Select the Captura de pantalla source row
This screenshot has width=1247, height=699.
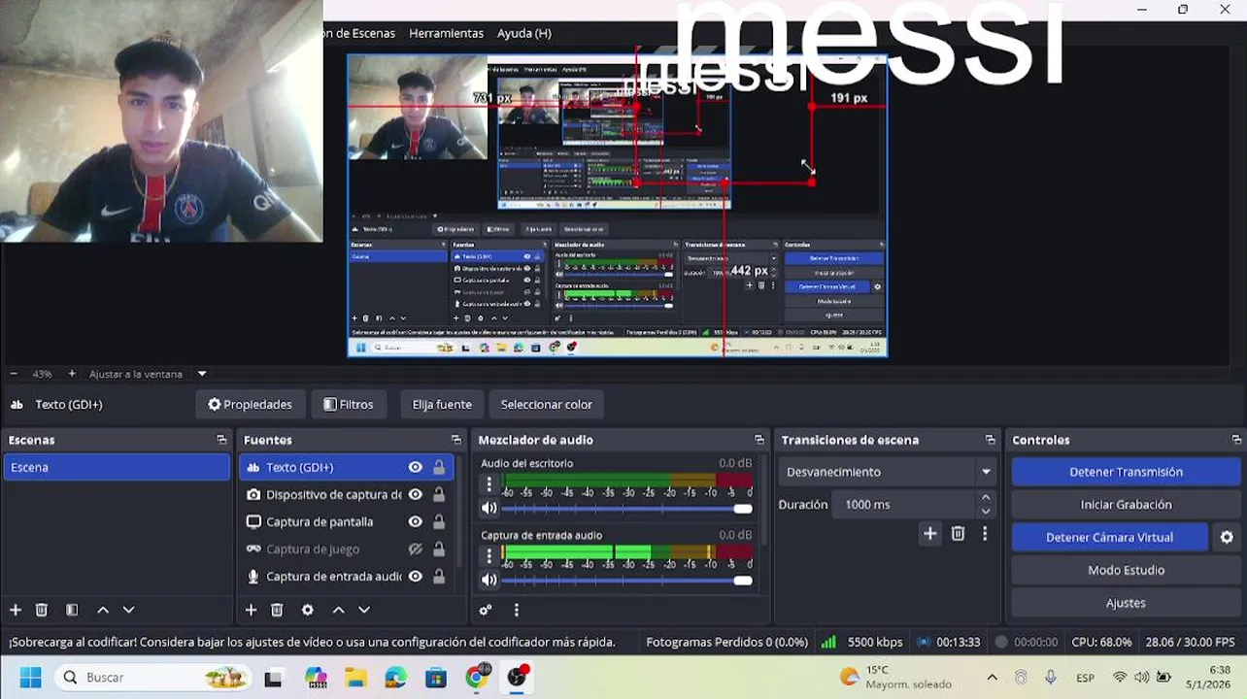tap(347, 521)
